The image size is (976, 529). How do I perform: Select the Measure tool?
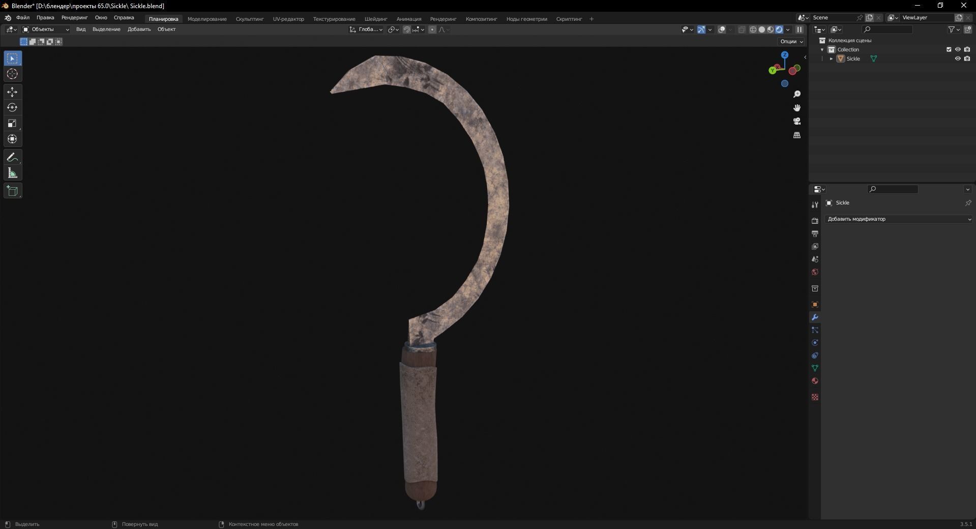point(12,173)
